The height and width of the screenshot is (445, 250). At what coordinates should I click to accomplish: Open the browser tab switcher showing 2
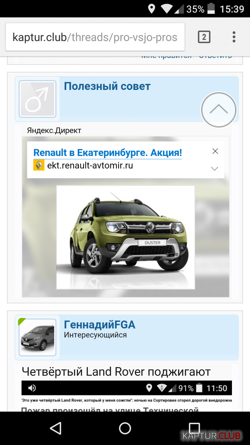tap(204, 37)
